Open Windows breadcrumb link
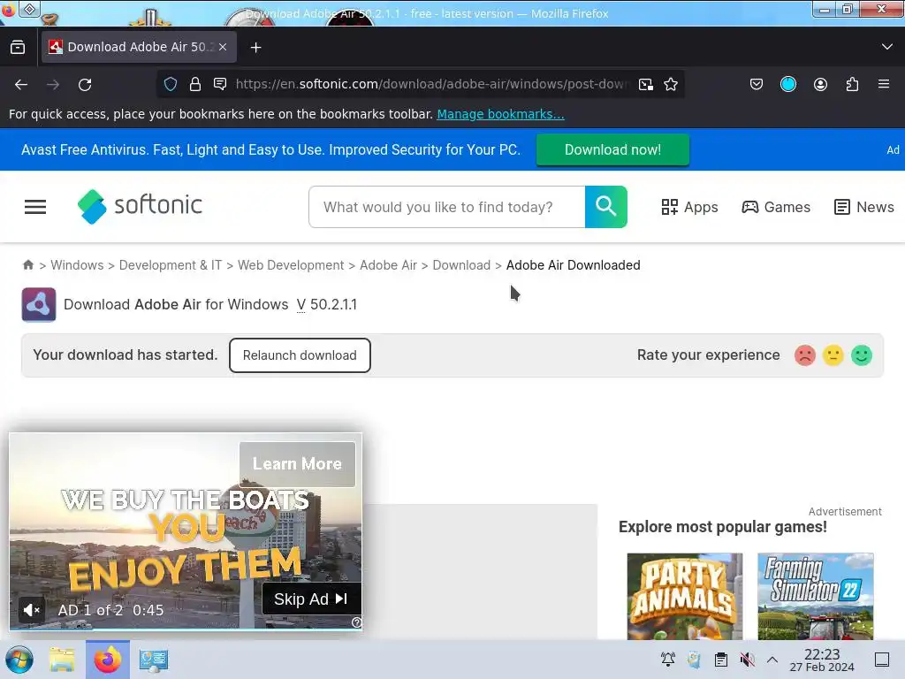The width and height of the screenshot is (905, 679). pos(77,265)
